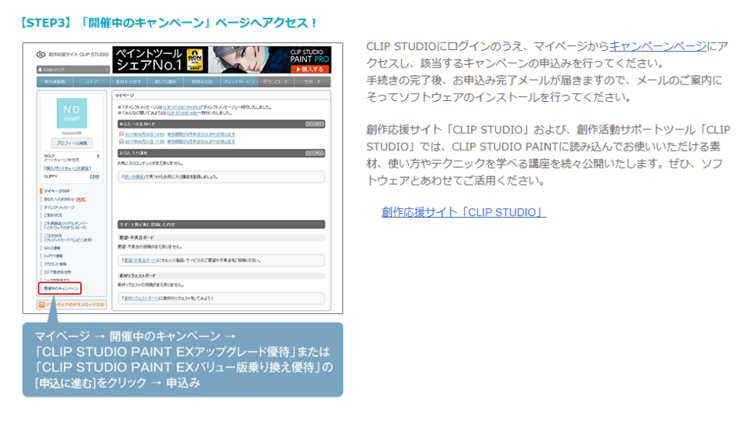Select ダイレクトメッセージ in the sidebar
Image resolution: width=752 pixels, height=426 pixels.
59,208
